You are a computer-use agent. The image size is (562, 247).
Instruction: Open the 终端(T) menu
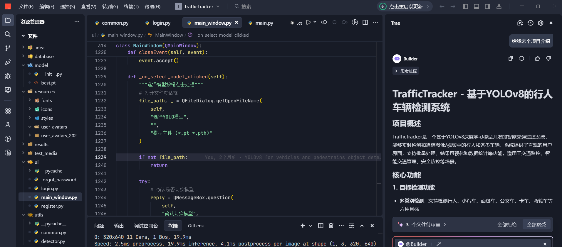(x=131, y=6)
